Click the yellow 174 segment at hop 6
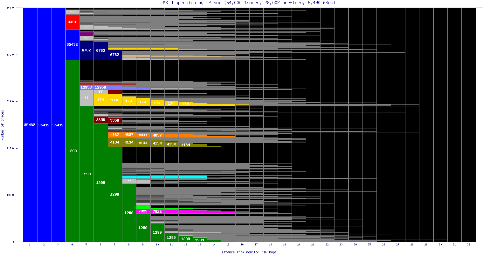Screen dimensions: 483x254 point(101,100)
